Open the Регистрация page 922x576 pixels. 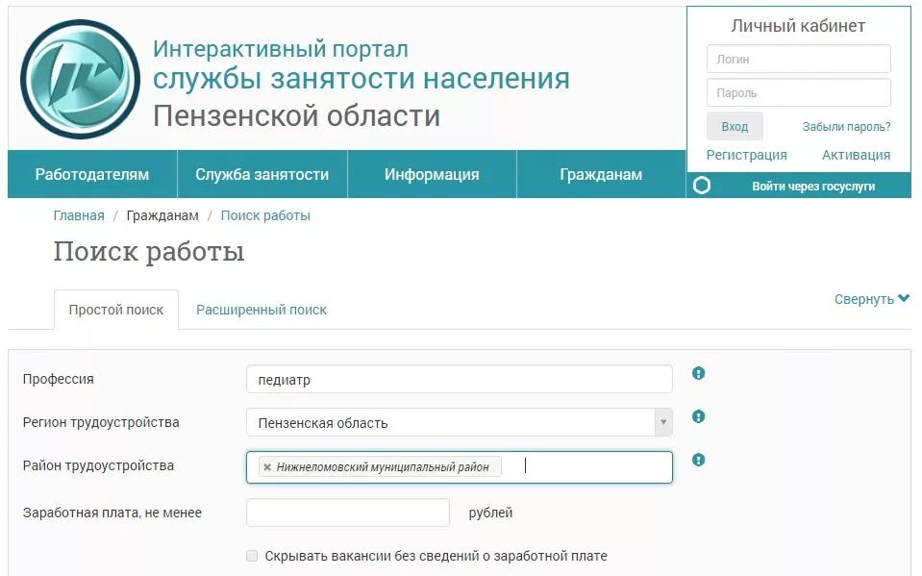749,154
